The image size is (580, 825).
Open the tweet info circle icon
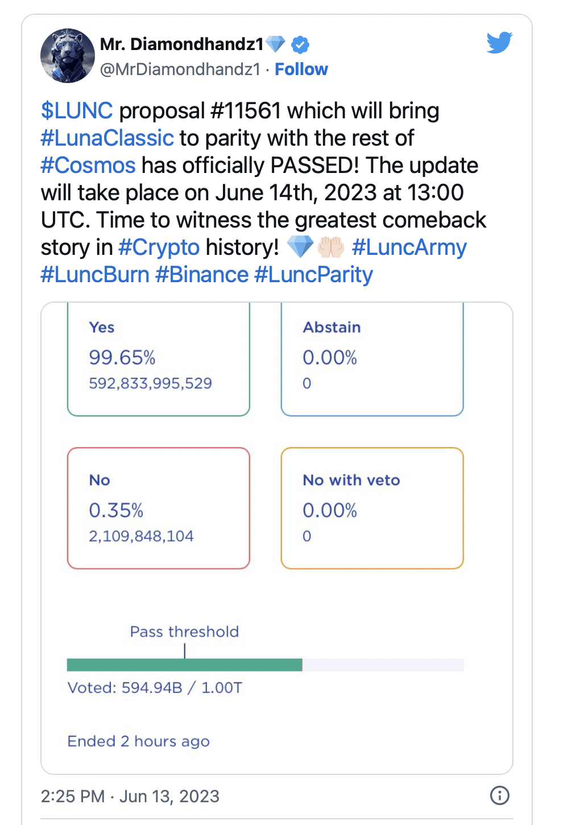point(499,795)
